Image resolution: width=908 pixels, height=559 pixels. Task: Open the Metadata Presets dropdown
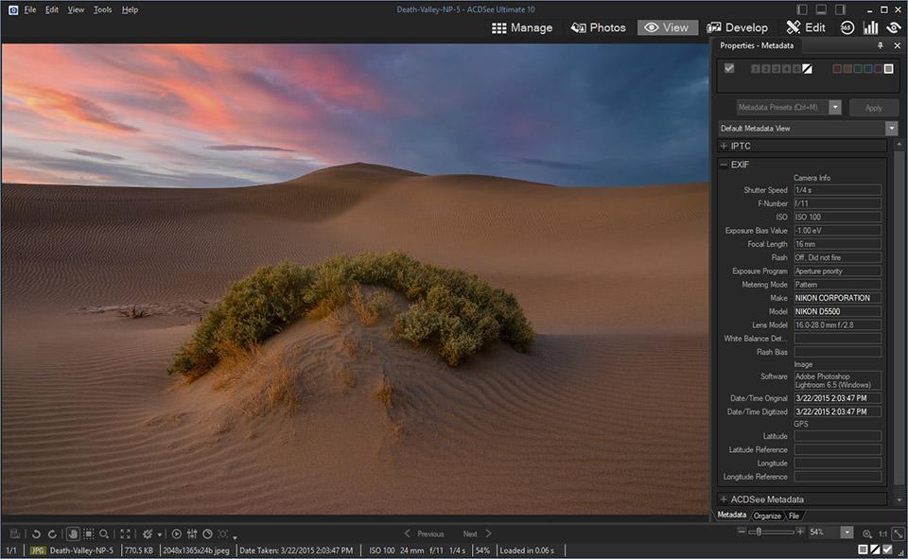click(835, 107)
